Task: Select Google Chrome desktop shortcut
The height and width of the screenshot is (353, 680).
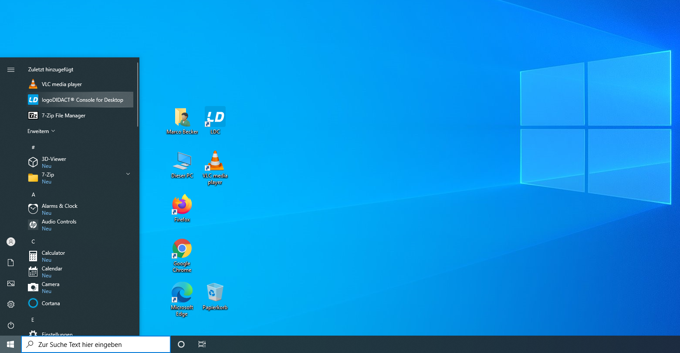Action: pyautogui.click(x=182, y=256)
